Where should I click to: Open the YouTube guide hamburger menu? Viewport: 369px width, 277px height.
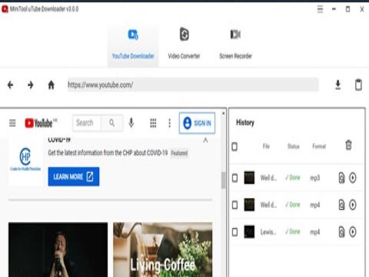[13, 123]
